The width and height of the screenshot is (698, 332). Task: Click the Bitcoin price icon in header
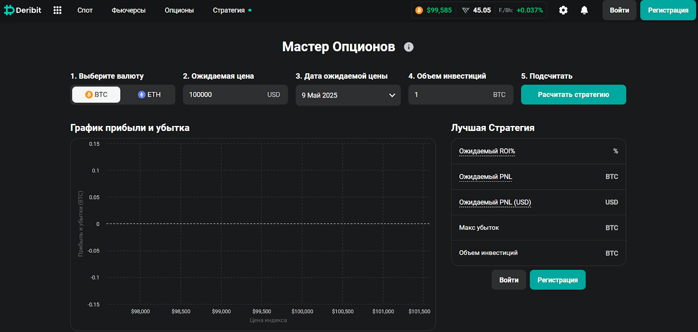coord(419,10)
